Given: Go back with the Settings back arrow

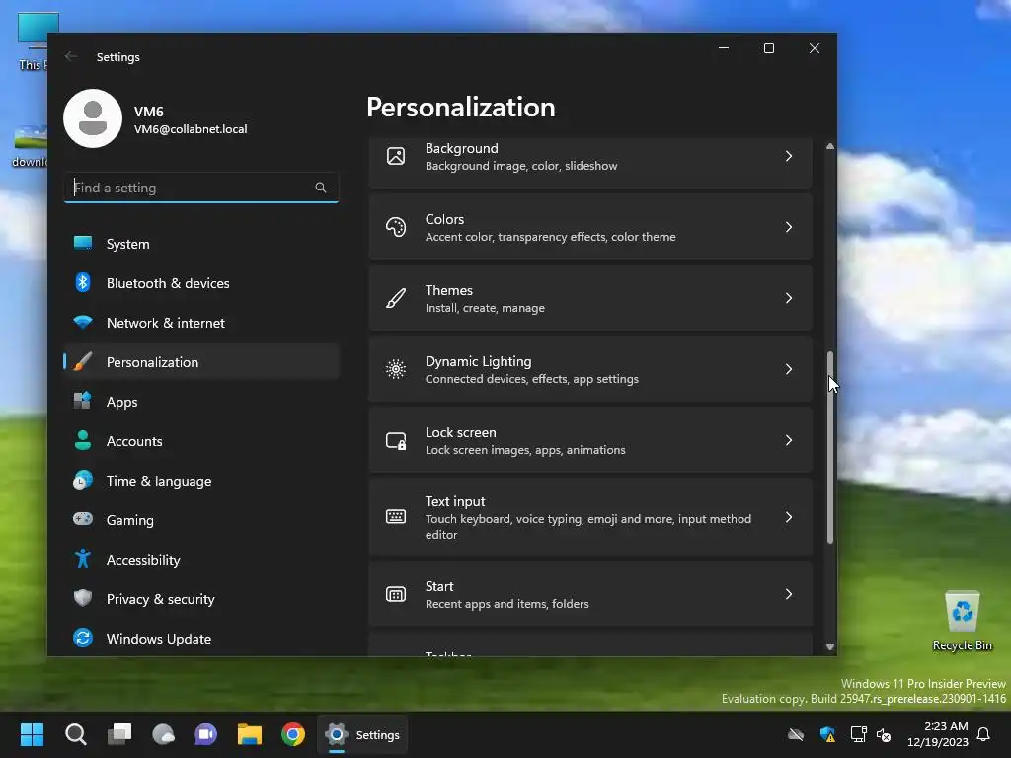Looking at the screenshot, I should 71,56.
